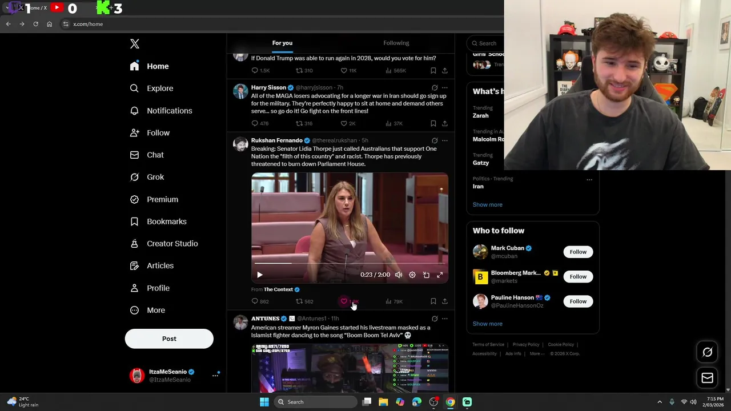This screenshot has height=411, width=731.
Task: Open the Myron Gaines stream thumbnail
Action: [x=350, y=368]
